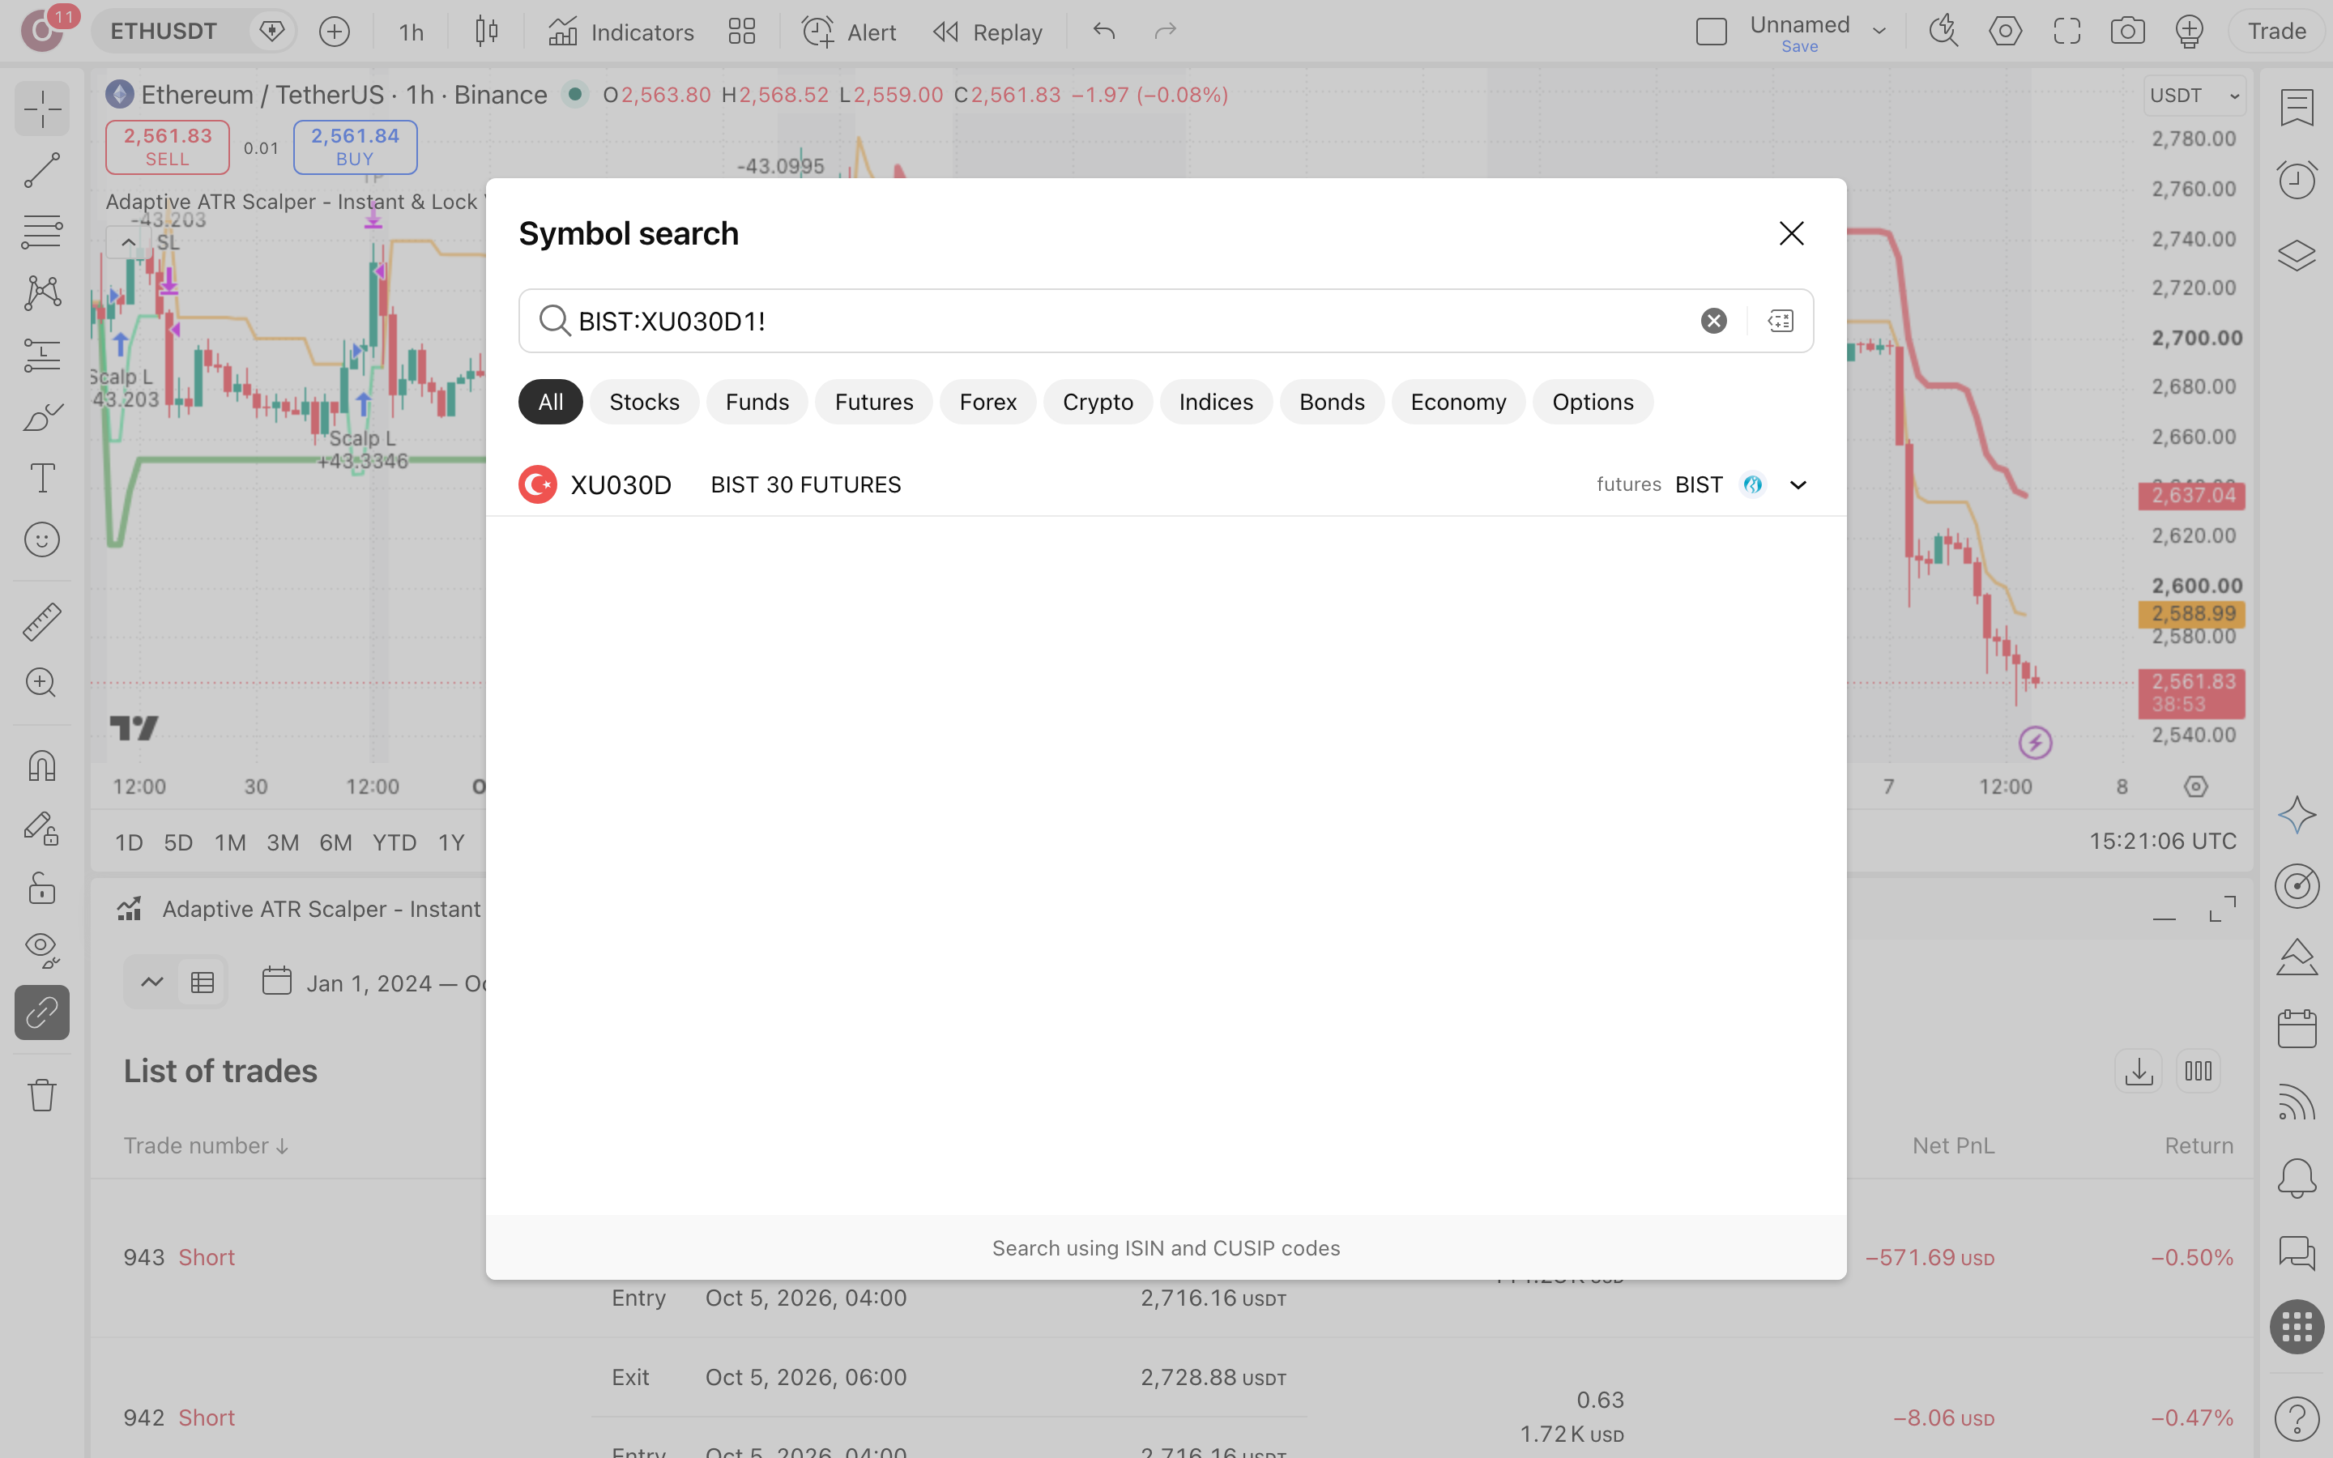Image resolution: width=2333 pixels, height=1458 pixels.
Task: Open the spread operators keypad icon
Action: 1781,321
